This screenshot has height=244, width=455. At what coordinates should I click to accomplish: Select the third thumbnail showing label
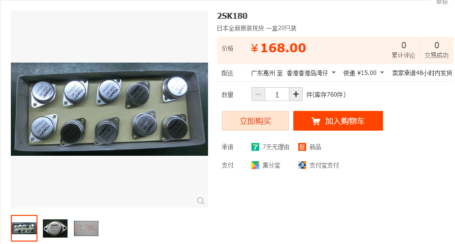tap(86, 228)
